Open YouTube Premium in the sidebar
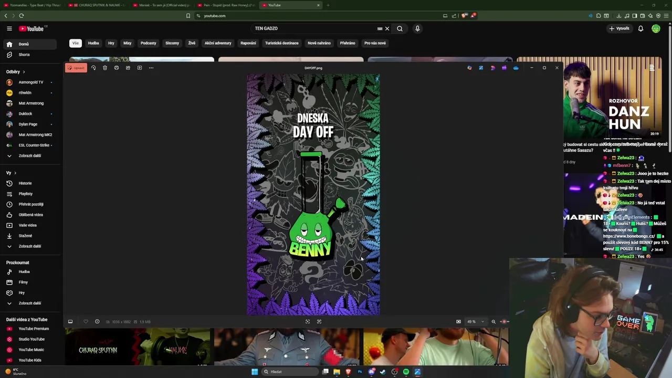The width and height of the screenshot is (672, 378). (x=29, y=329)
